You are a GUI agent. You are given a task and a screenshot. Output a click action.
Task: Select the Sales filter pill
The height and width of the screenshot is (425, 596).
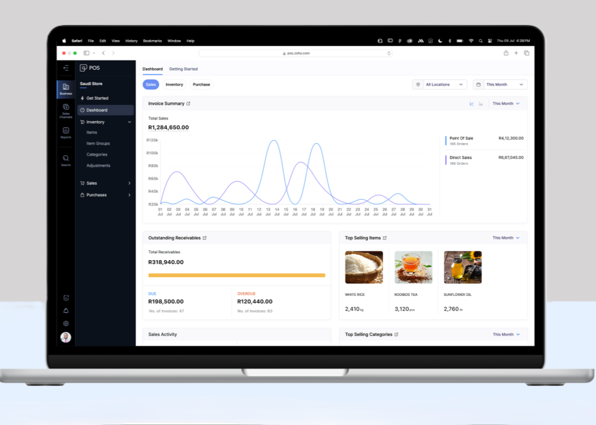[x=151, y=84]
